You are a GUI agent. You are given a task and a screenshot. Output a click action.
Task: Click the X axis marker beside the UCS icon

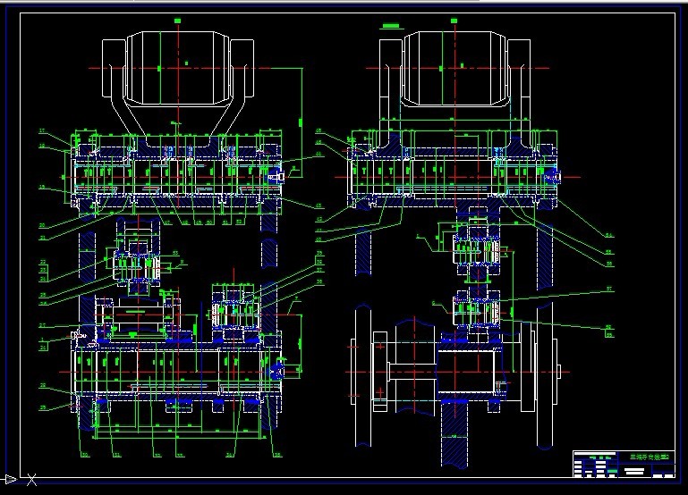pos(31,480)
